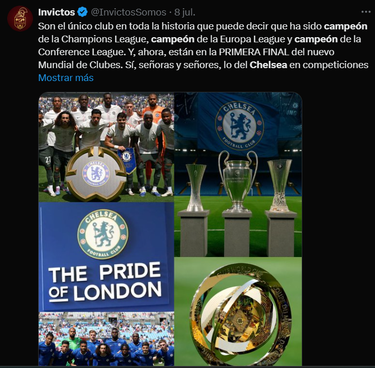Open the golden Club World Cup trophy image
The width and height of the screenshot is (375, 368).
click(238, 312)
